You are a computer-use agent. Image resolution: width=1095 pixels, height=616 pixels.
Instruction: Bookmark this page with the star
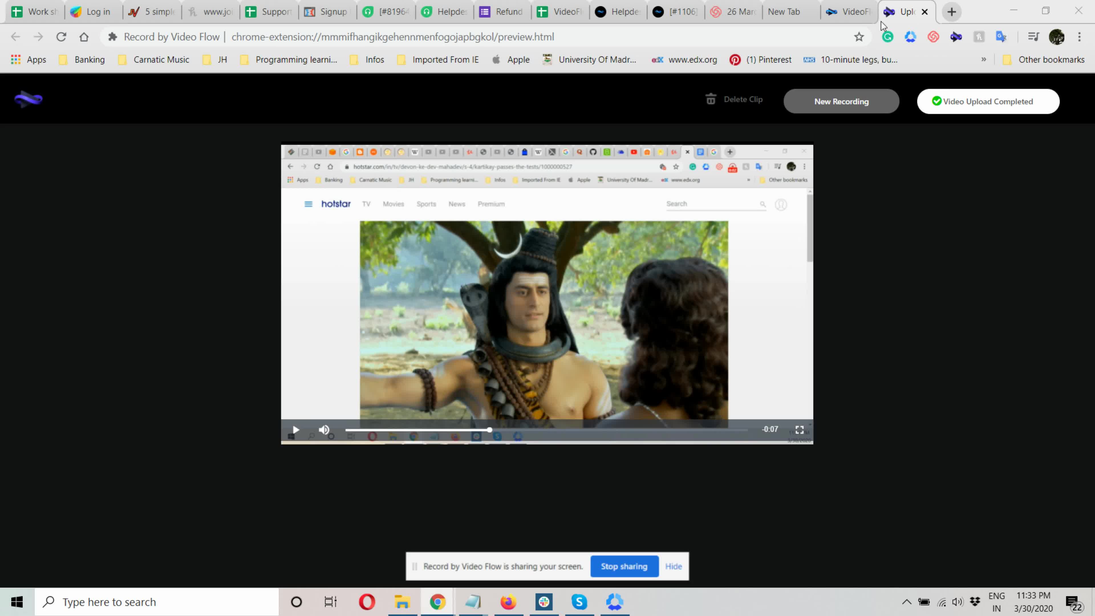click(859, 37)
